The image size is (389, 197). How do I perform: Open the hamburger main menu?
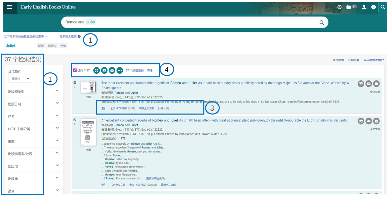[9, 7]
